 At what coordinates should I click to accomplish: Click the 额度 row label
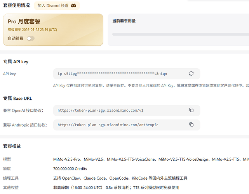(x=7, y=169)
